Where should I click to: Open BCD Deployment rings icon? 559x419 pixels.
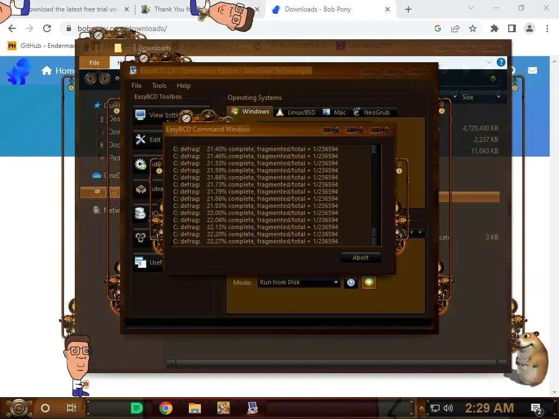pos(140,237)
